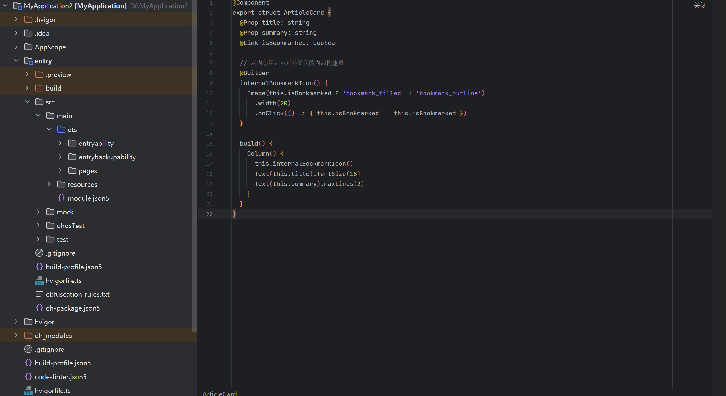
Task: Click the oh-package.json5 braces icon
Action: pos(39,308)
